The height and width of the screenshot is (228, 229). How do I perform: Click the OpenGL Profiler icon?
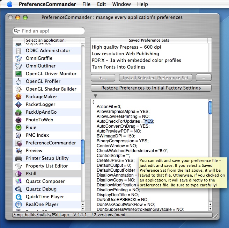click(x=19, y=81)
